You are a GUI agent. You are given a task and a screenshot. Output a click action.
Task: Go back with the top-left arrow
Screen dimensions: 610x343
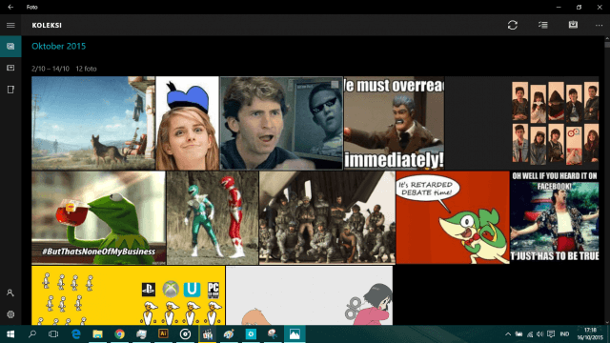(x=10, y=7)
